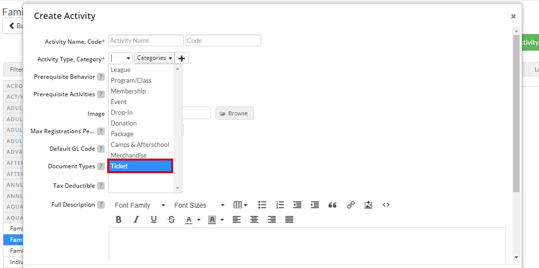
Task: Open the Font Sizes dropdown
Action: (x=199, y=205)
